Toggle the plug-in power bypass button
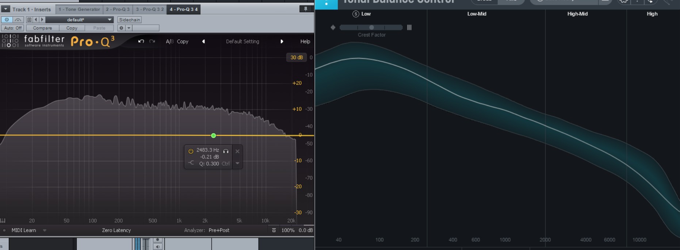Screen dimensions: 680x250 click(x=7, y=20)
